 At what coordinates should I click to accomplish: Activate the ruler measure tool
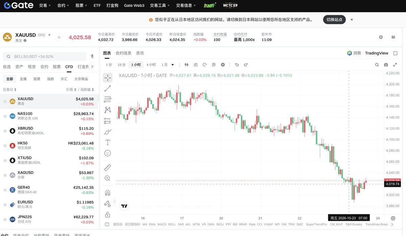[x=108, y=167]
